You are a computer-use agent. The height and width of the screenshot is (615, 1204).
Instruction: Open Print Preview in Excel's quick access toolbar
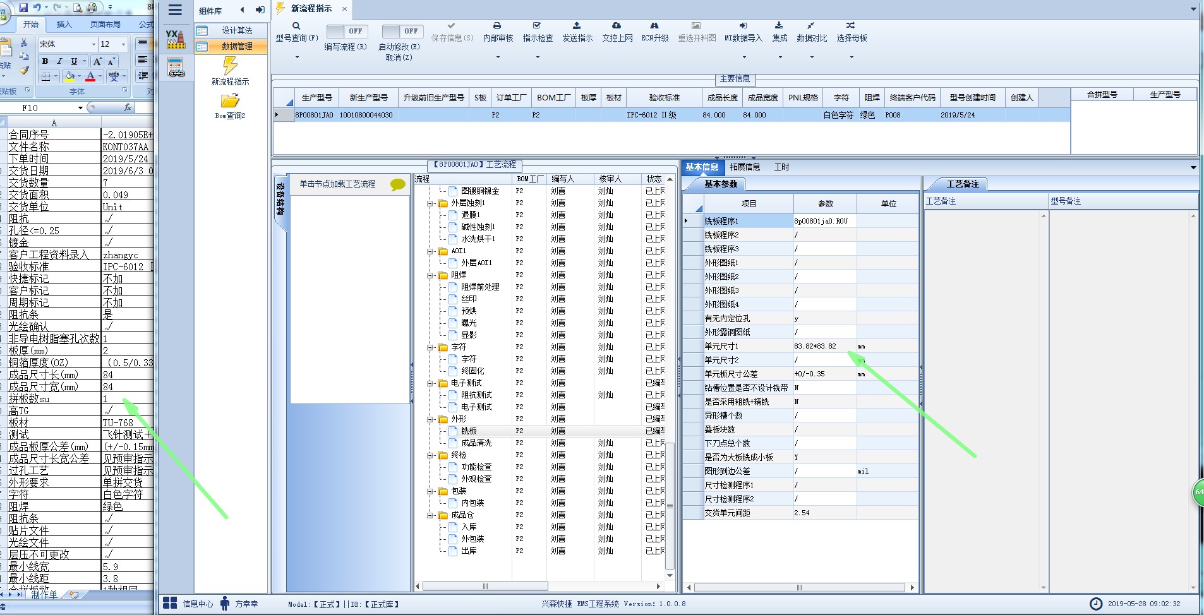click(77, 8)
